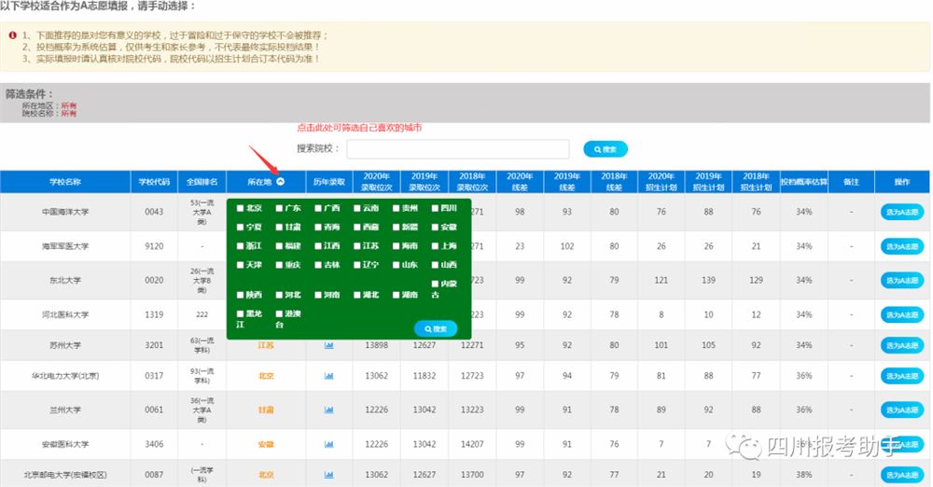Viewport: 933px width, 487px height.
Task: Click search button inside green region panel
Action: tap(436, 328)
